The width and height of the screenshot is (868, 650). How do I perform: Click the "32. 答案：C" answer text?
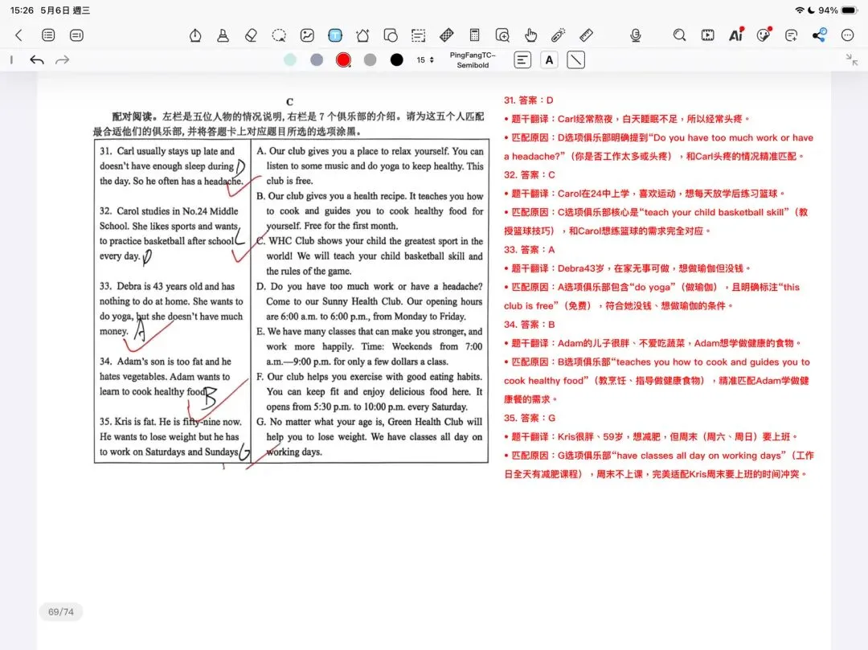point(529,175)
